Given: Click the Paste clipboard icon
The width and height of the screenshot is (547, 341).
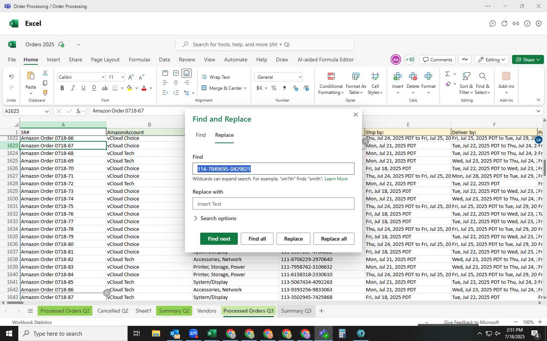Looking at the screenshot, I should click(x=31, y=76).
